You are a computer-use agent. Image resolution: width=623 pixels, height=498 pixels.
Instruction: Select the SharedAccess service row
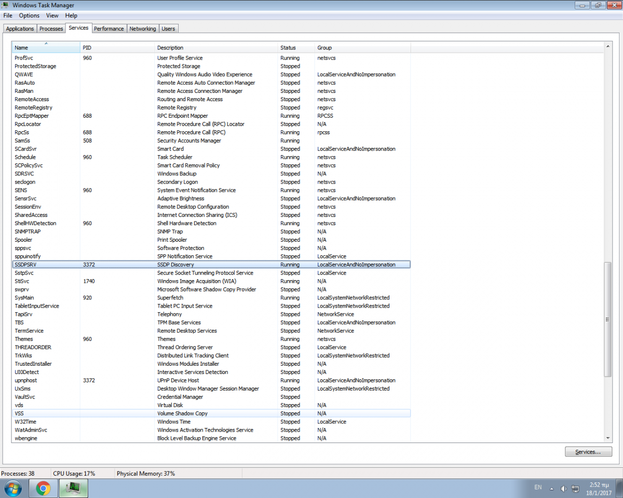pyautogui.click(x=211, y=215)
